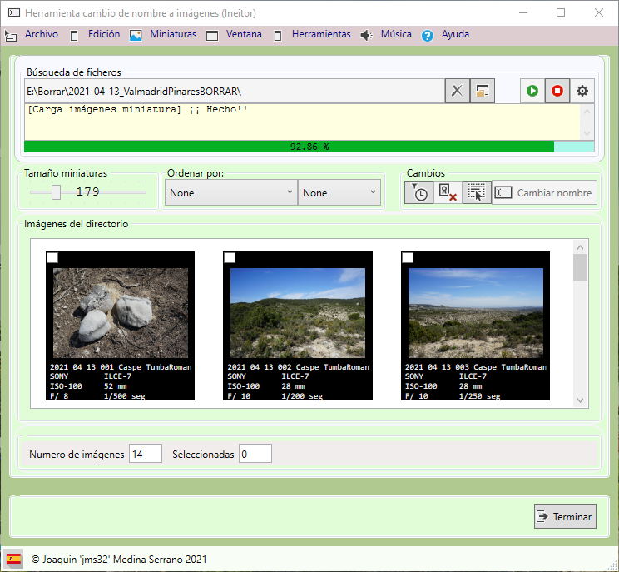The width and height of the screenshot is (619, 572).
Task: Click scroll-down arrow of thumbnails list
Action: 581,400
